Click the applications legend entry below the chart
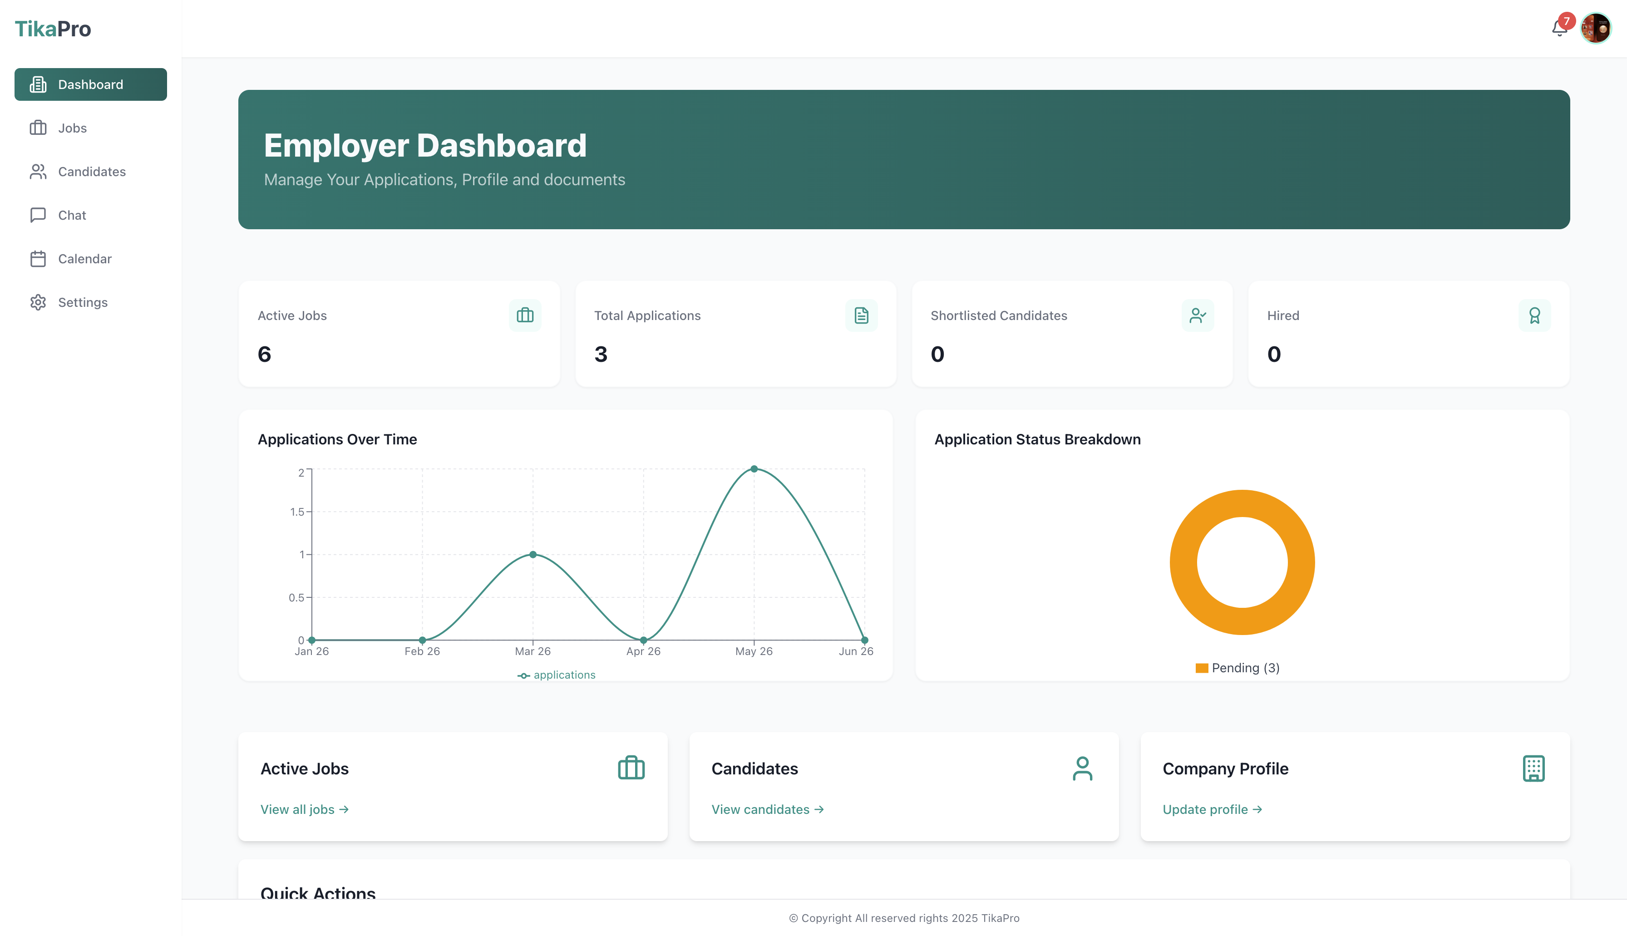This screenshot has width=1627, height=936. (x=557, y=675)
